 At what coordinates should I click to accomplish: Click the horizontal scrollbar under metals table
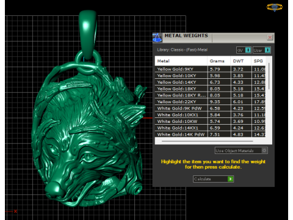(208, 141)
